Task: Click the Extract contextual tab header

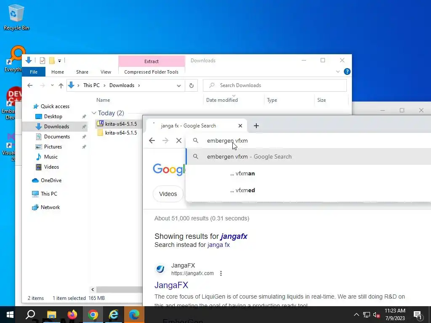Action: point(152,61)
